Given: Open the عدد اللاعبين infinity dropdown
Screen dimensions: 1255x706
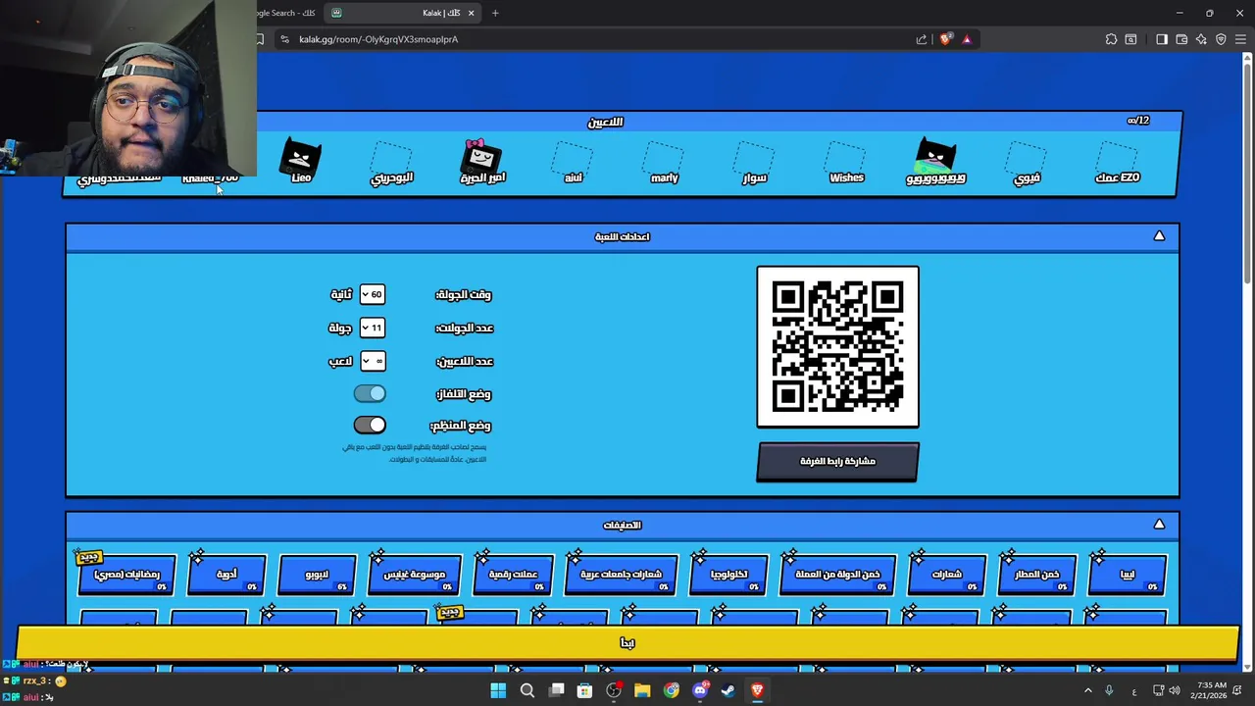Looking at the screenshot, I should pos(373,361).
